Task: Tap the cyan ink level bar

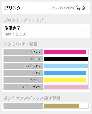Action: pyautogui.click(x=66, y=73)
